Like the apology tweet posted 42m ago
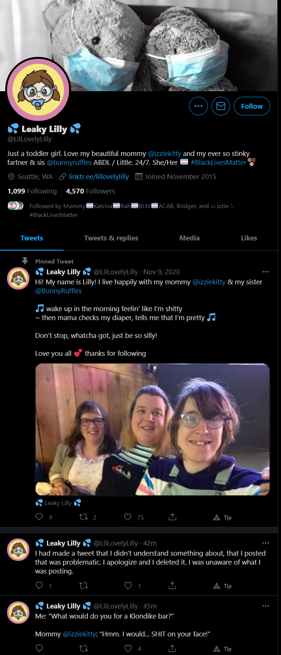 point(128,585)
